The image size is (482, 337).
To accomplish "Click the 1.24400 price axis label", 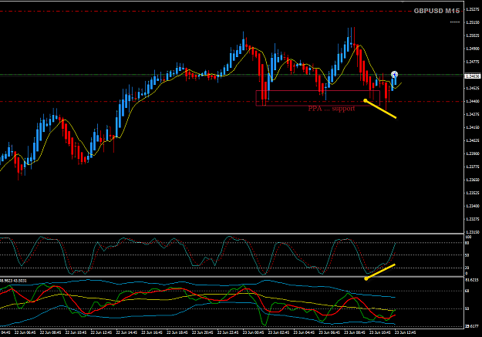I will pyautogui.click(x=473, y=101).
